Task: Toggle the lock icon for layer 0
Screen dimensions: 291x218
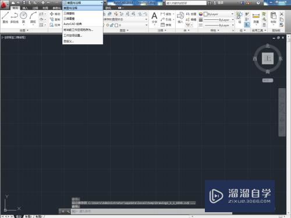Action: click(112, 25)
